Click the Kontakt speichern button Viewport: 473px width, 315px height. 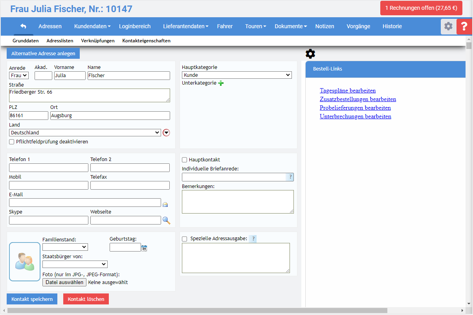coord(32,299)
